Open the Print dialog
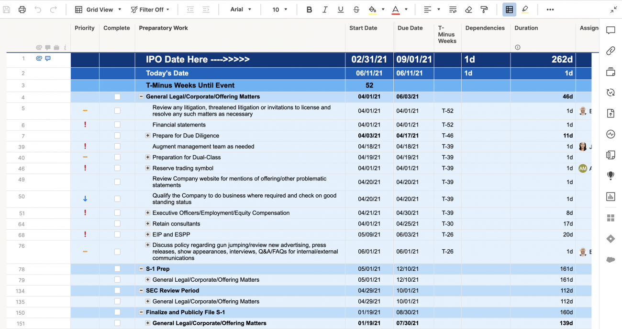The width and height of the screenshot is (622, 329). [22, 9]
